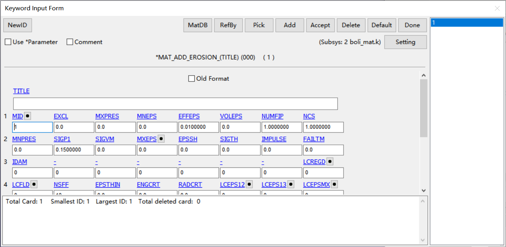
Task: Open the MNPRES label link
Action: (x=24, y=139)
